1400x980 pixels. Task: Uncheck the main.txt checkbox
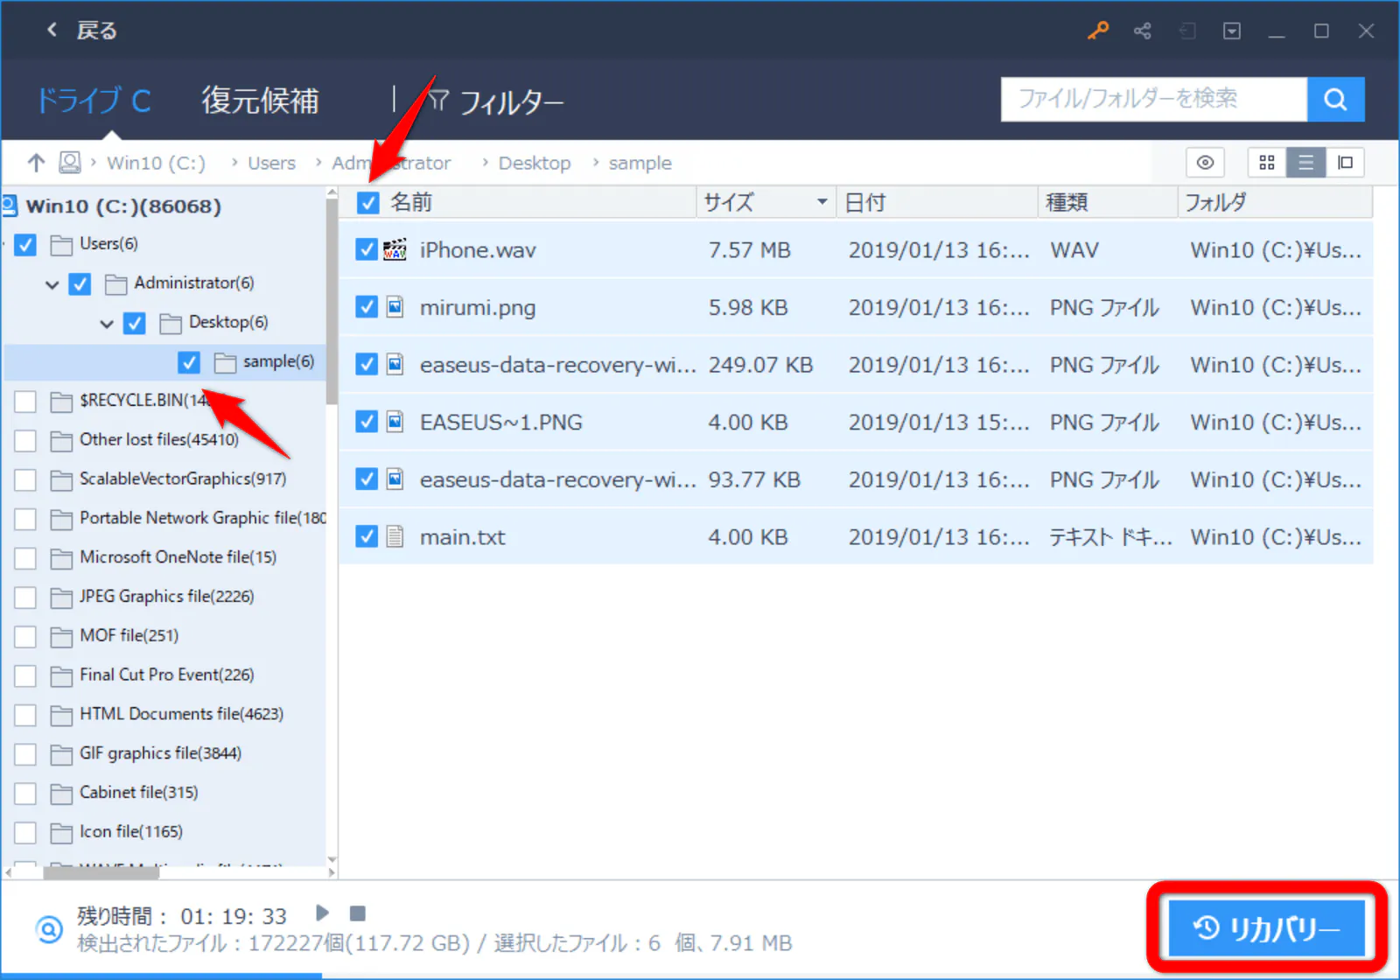[x=367, y=536]
